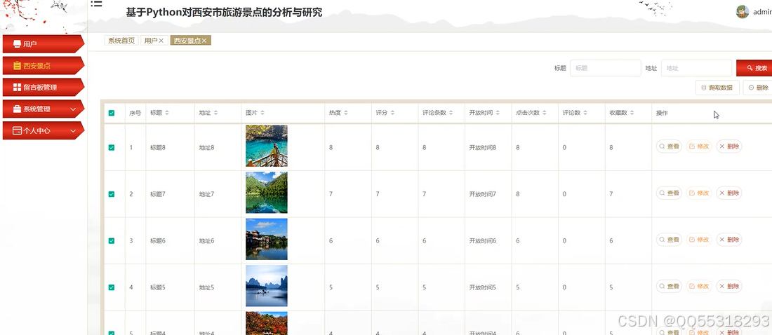This screenshot has width=772, height=335.
Task: Click the grid icon beside 留言板管理
Action: pos(18,88)
